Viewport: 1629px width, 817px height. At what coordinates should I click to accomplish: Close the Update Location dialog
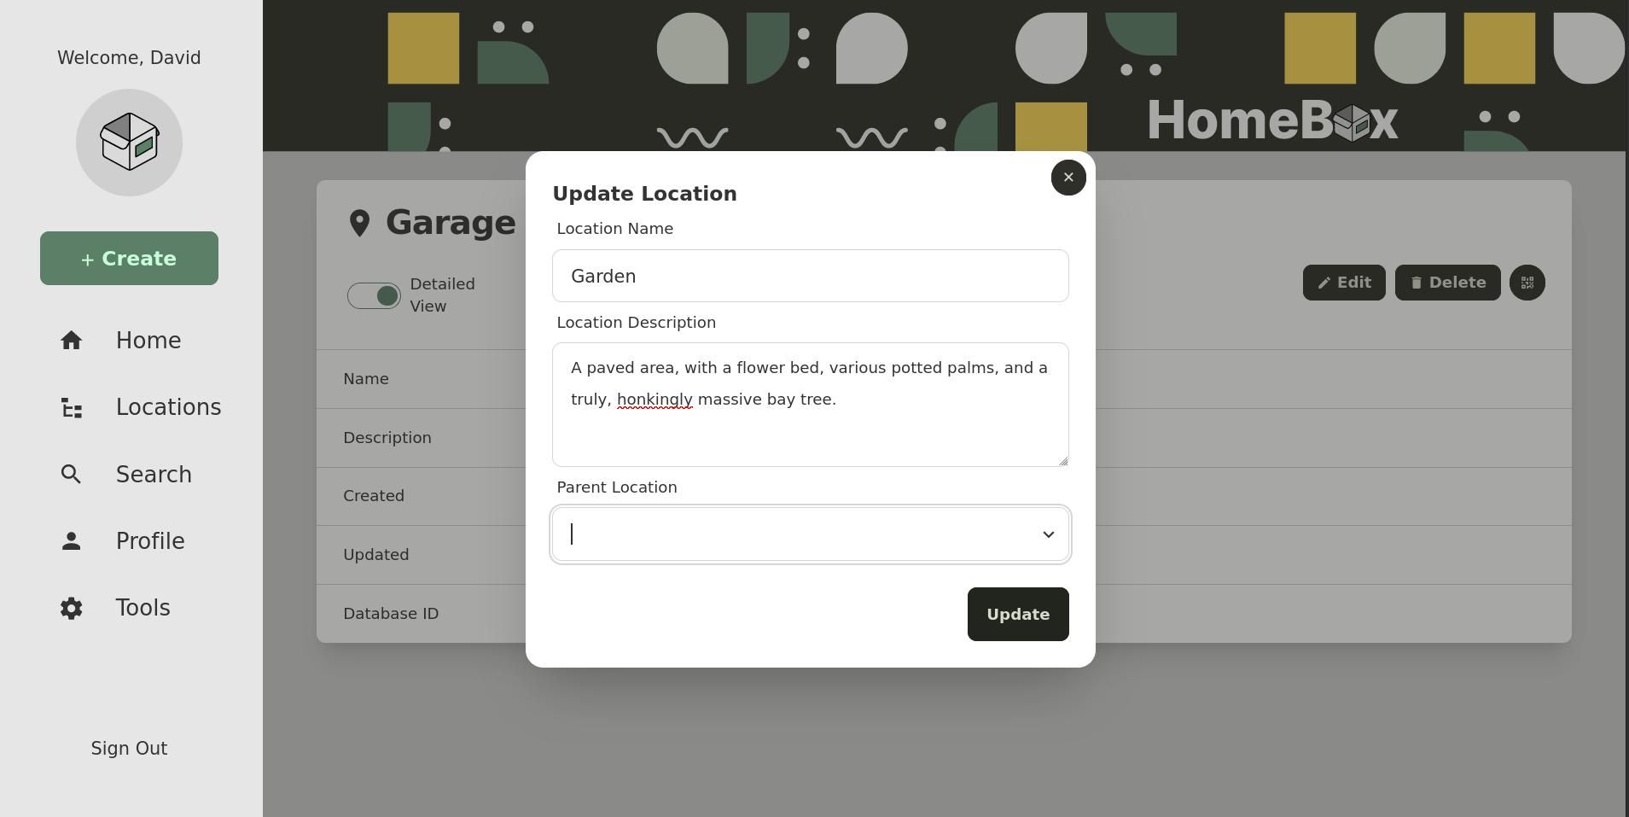[1068, 178]
